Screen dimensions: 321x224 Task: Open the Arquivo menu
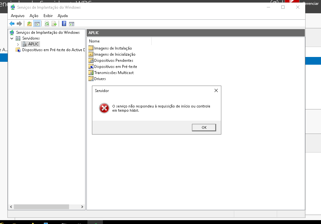coord(18,16)
